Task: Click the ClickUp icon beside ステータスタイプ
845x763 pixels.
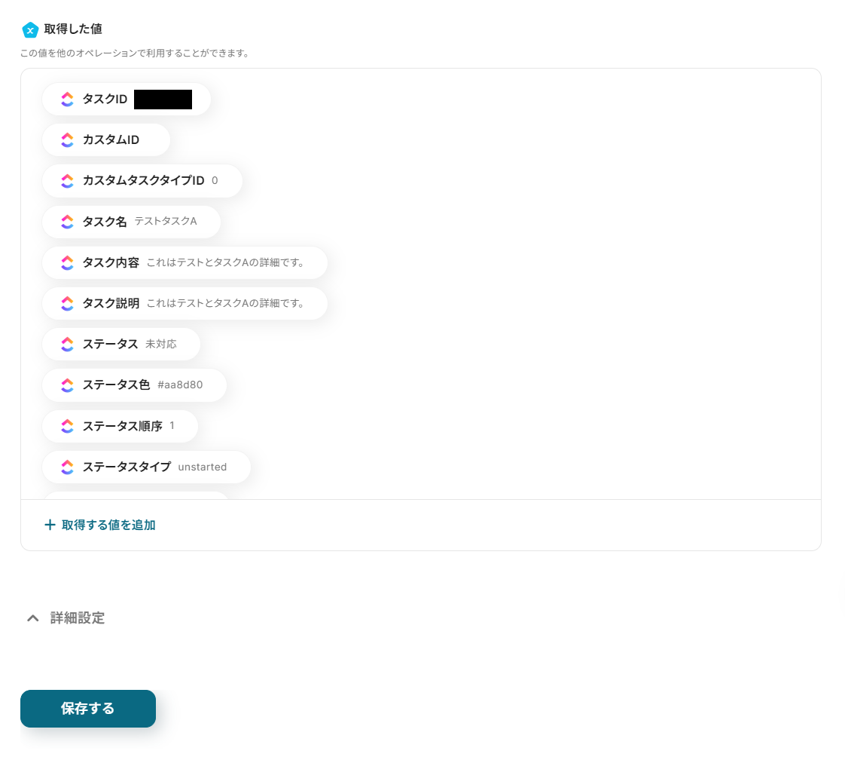Action: [x=67, y=467]
